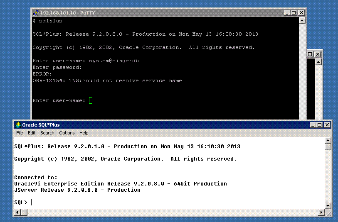Open the Options menu in Oracle SQL*Plus
Image resolution: width=338 pixels, height=222 pixels.
[67, 133]
